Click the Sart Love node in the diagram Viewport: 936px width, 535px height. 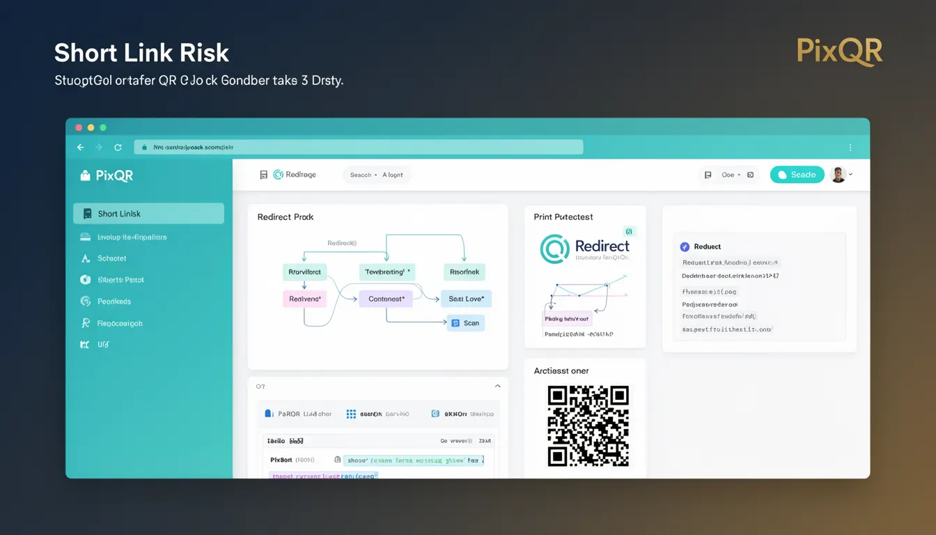466,299
